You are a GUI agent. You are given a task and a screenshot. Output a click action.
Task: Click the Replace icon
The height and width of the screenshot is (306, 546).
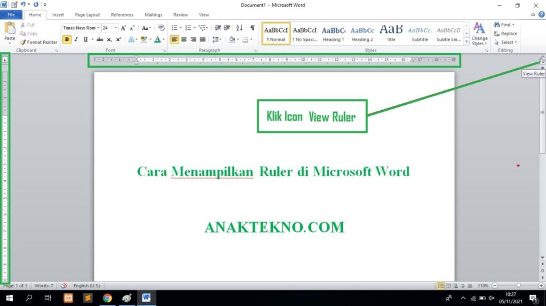coord(496,34)
